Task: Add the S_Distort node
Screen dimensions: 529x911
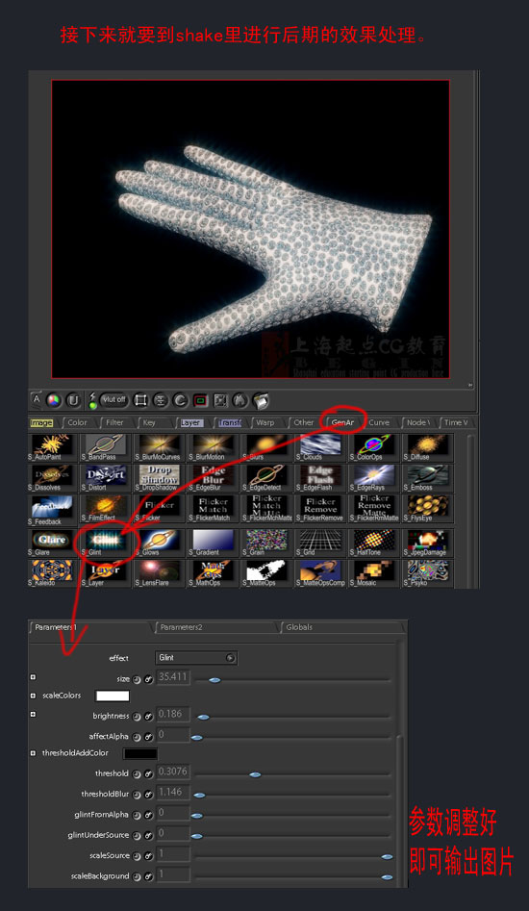Action: tap(105, 477)
